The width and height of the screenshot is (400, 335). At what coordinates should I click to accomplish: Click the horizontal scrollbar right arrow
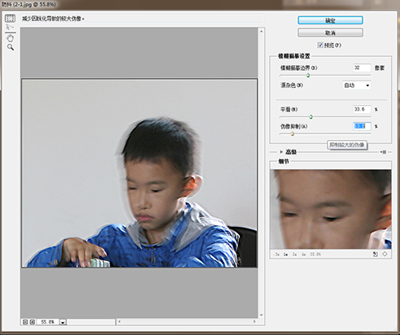coord(254,322)
